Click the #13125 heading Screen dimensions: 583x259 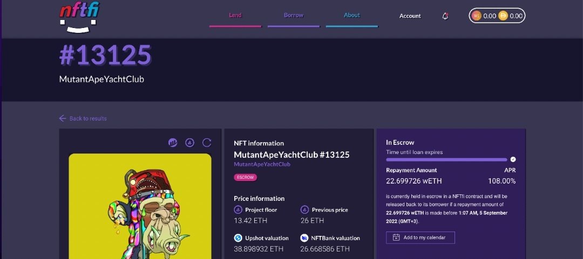point(105,55)
